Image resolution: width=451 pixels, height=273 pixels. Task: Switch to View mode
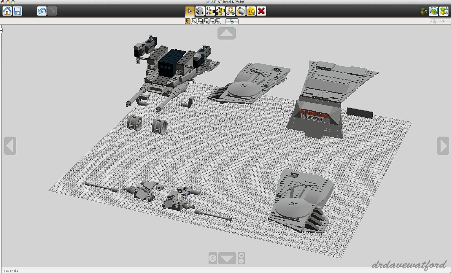(x=434, y=12)
